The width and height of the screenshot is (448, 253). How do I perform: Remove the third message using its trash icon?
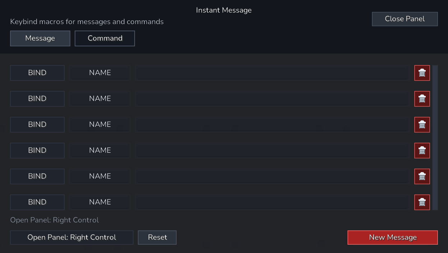click(x=422, y=125)
